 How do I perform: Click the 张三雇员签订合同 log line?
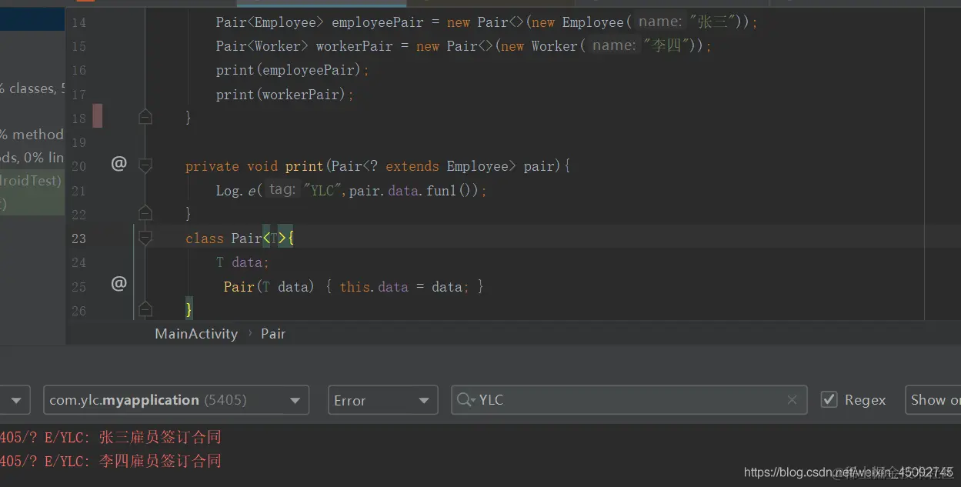111,437
